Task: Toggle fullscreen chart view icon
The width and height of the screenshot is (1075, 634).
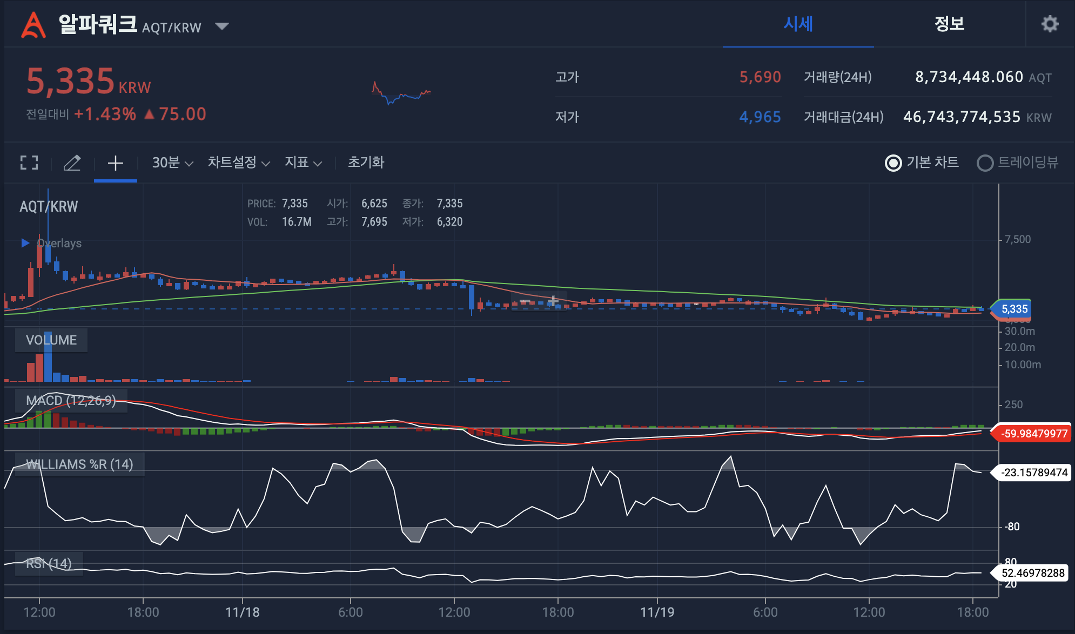Action: [x=29, y=163]
